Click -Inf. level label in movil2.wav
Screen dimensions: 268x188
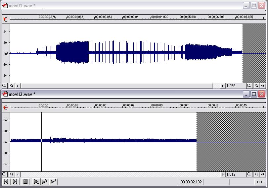coord(6,142)
